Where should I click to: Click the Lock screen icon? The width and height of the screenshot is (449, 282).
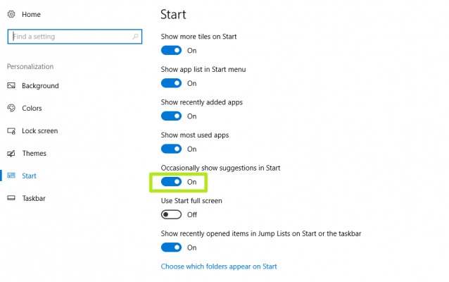pyautogui.click(x=11, y=131)
